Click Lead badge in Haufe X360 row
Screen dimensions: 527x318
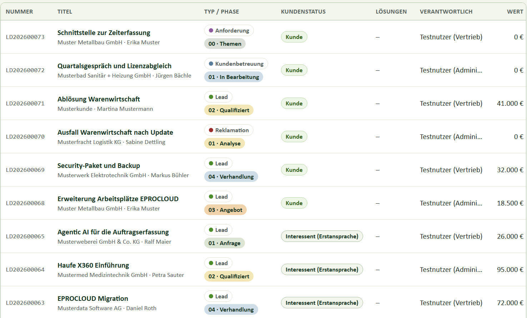pos(218,263)
